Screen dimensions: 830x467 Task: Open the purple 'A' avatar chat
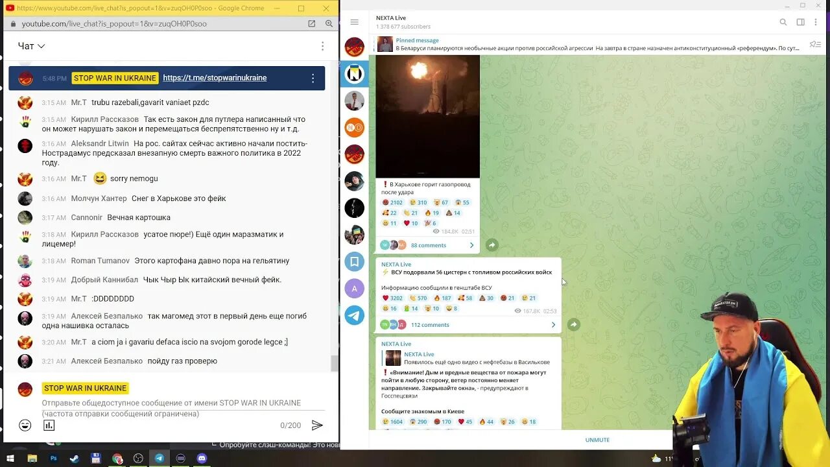pyautogui.click(x=354, y=289)
